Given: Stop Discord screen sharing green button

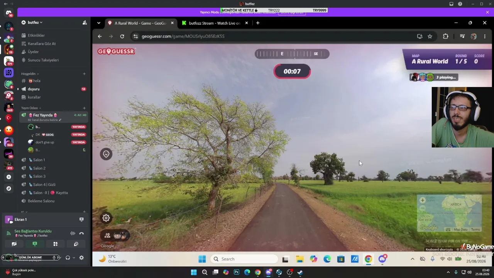Looking at the screenshot, I should [x=35, y=244].
